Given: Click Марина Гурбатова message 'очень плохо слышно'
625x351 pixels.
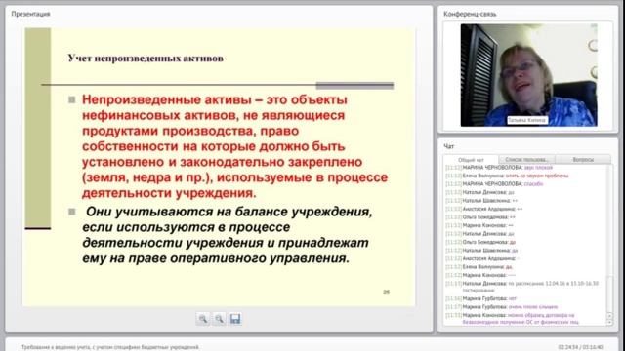Looking at the screenshot, I should 533,307.
